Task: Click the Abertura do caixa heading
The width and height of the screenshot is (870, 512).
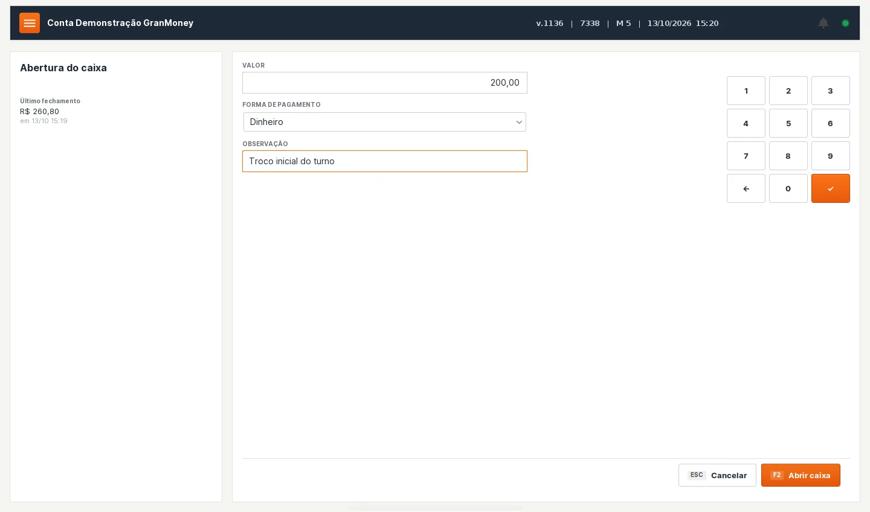Action: point(63,68)
